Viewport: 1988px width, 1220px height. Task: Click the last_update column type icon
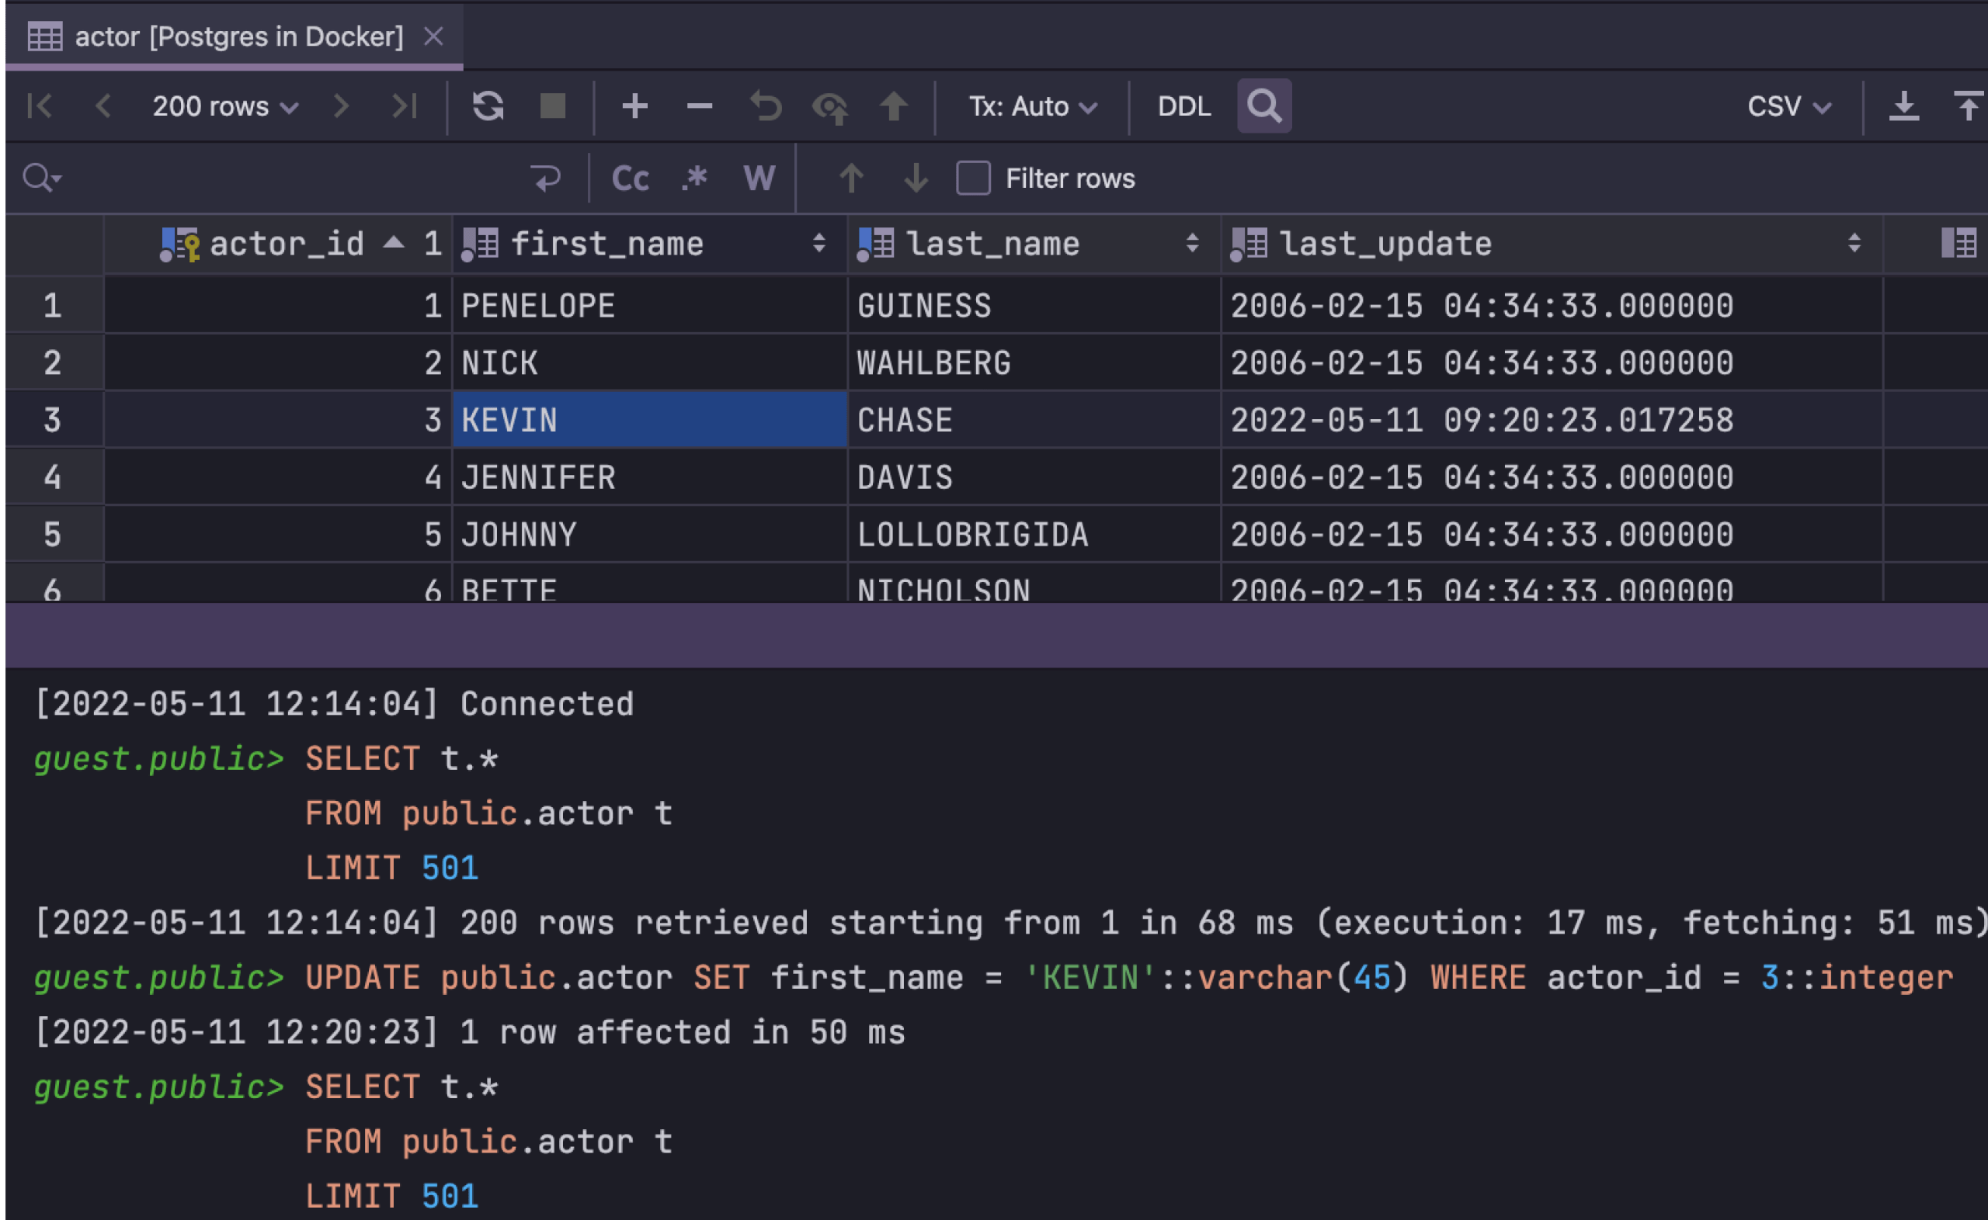click(x=1249, y=244)
